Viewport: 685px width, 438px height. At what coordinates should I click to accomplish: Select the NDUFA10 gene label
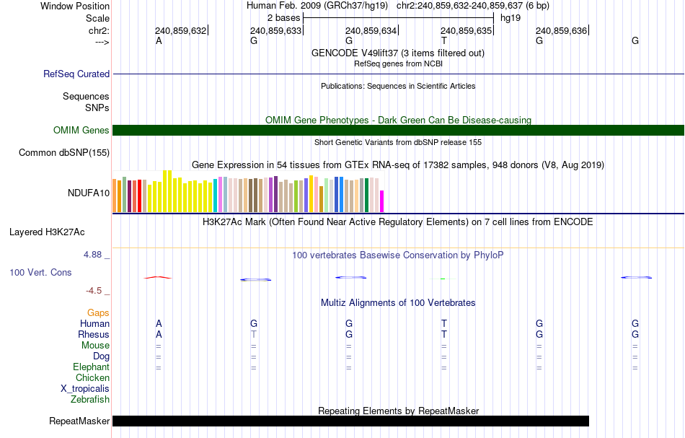pyautogui.click(x=88, y=193)
